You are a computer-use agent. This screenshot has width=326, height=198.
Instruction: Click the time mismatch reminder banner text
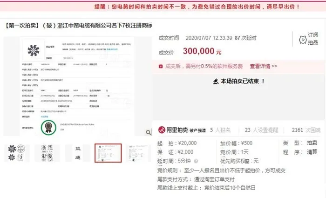point(197,7)
